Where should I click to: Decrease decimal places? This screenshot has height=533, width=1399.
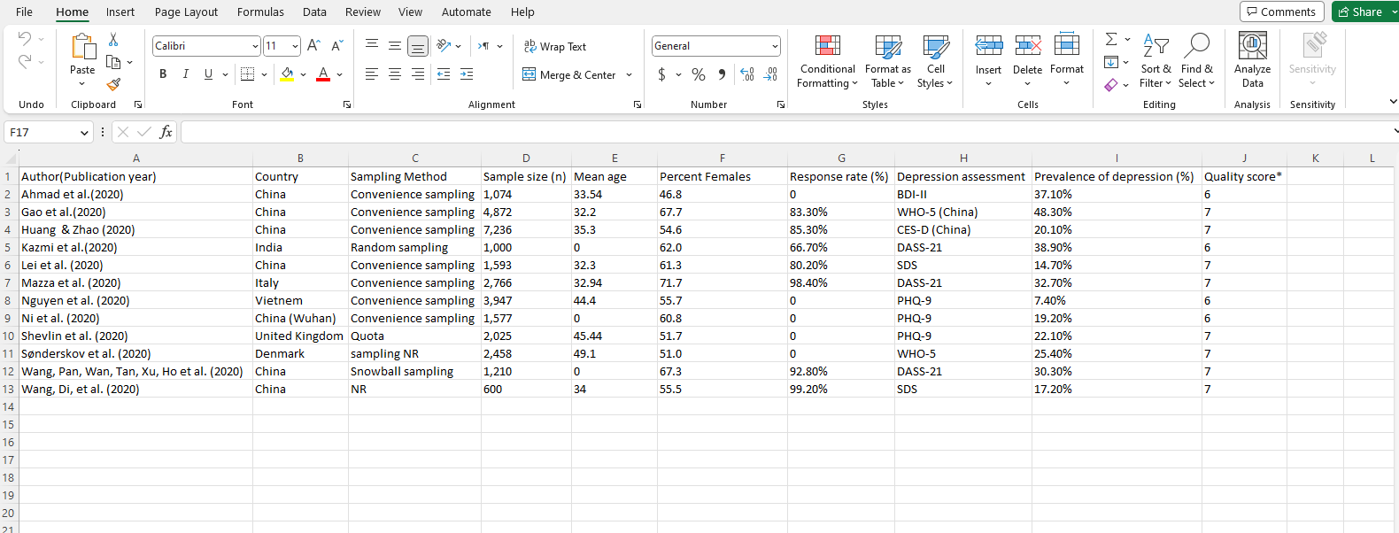770,74
